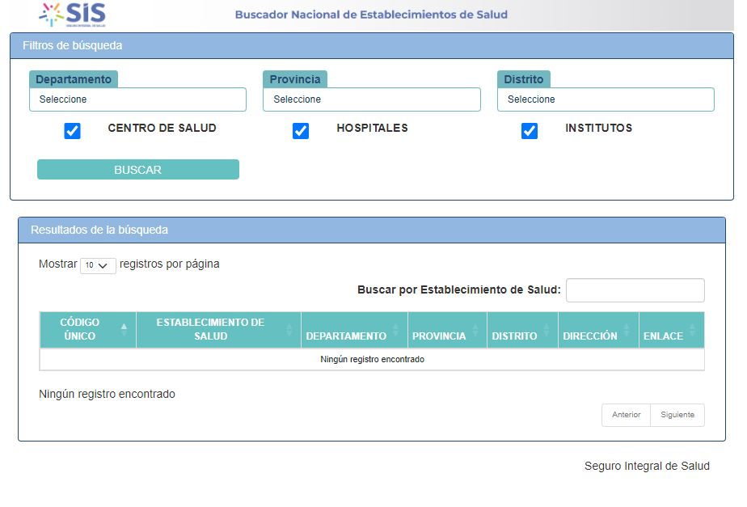747x507 pixels.
Task: Sort by DIRECCIÓN column header
Action: pyautogui.click(x=598, y=330)
